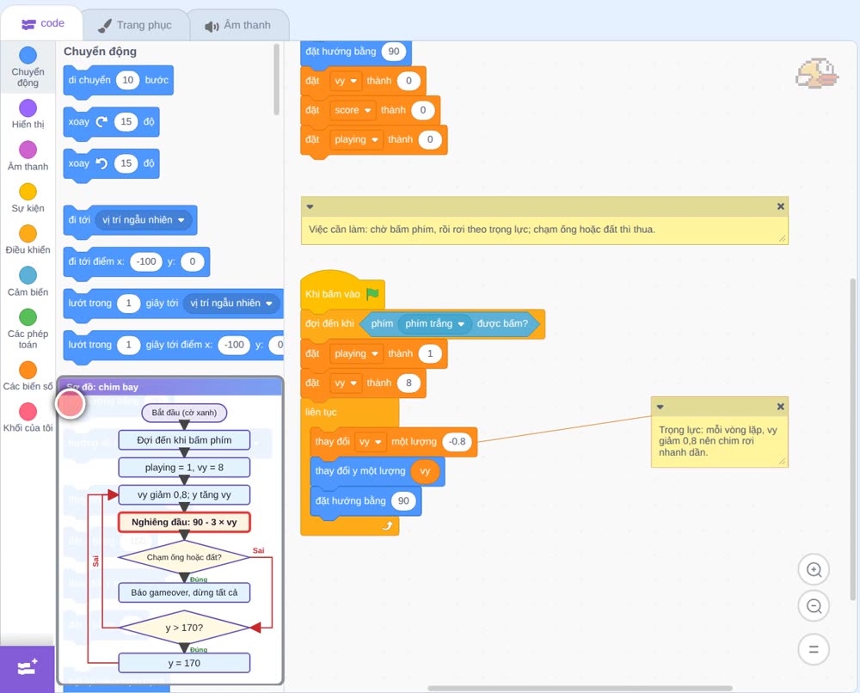Select the Chuyển động category circle

coord(28,55)
